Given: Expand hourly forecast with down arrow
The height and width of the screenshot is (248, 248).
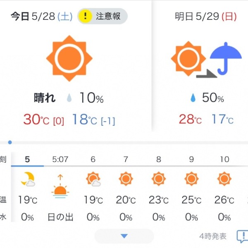Looking at the screenshot, I should click(x=124, y=236).
